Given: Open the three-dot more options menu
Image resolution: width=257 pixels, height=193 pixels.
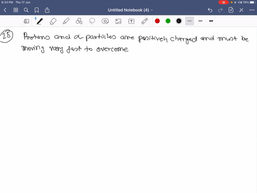Looking at the screenshot, I should point(252,10).
